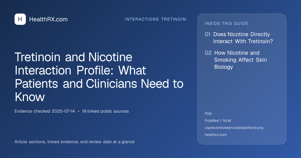
Task: Select uspreventiveservicestaskforce.org source entry
Action: pyautogui.click(x=234, y=128)
